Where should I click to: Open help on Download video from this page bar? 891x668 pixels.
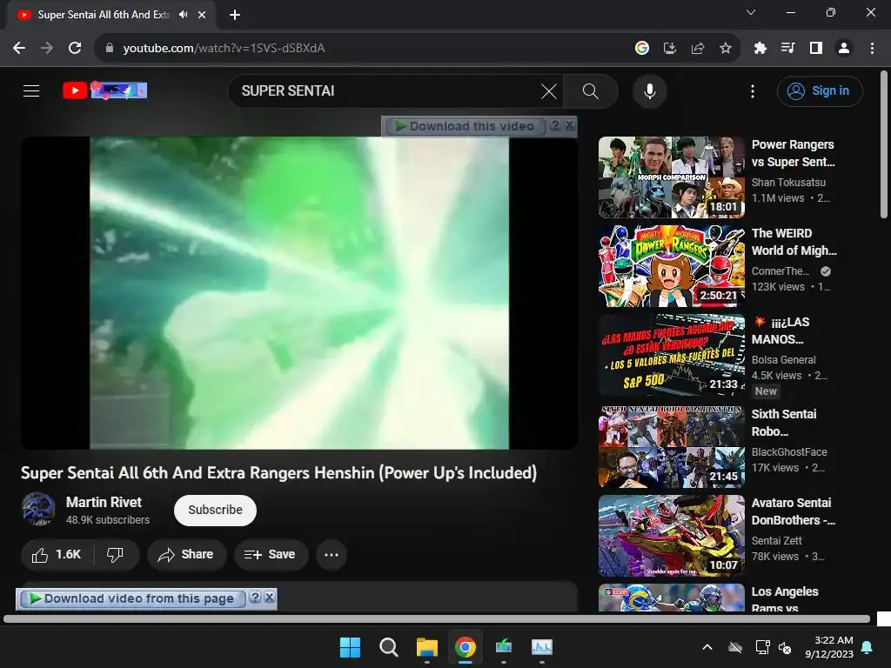(255, 598)
